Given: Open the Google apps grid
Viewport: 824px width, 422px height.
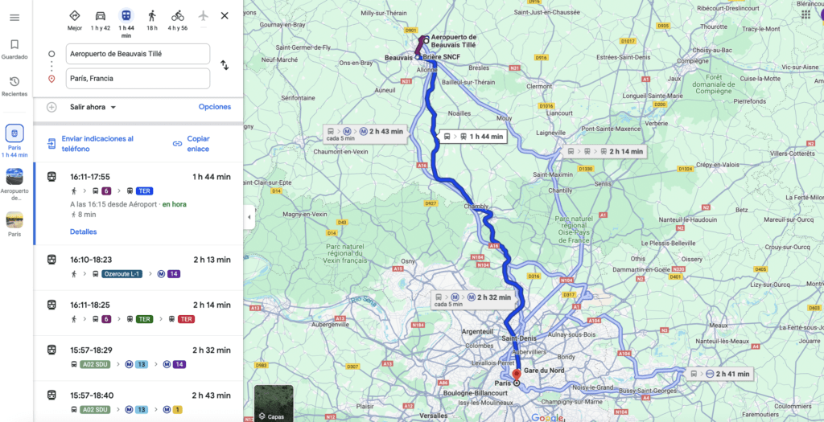Looking at the screenshot, I should [805, 14].
